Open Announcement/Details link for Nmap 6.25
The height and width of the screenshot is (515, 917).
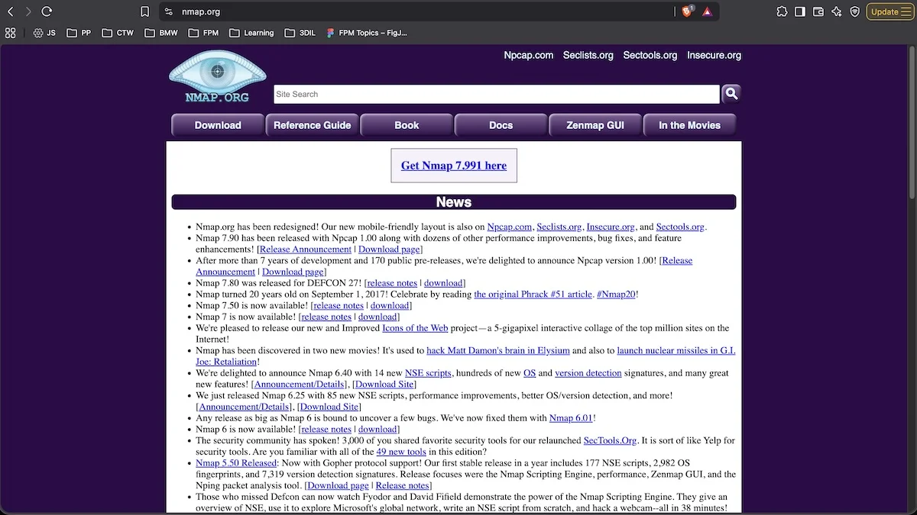pos(245,407)
